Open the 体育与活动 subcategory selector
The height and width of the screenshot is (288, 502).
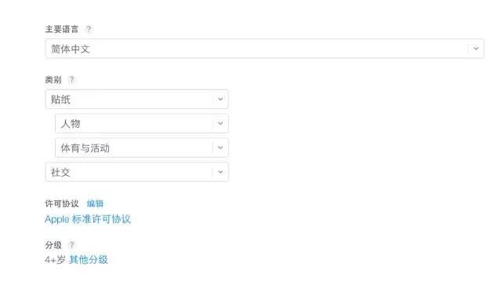point(142,148)
